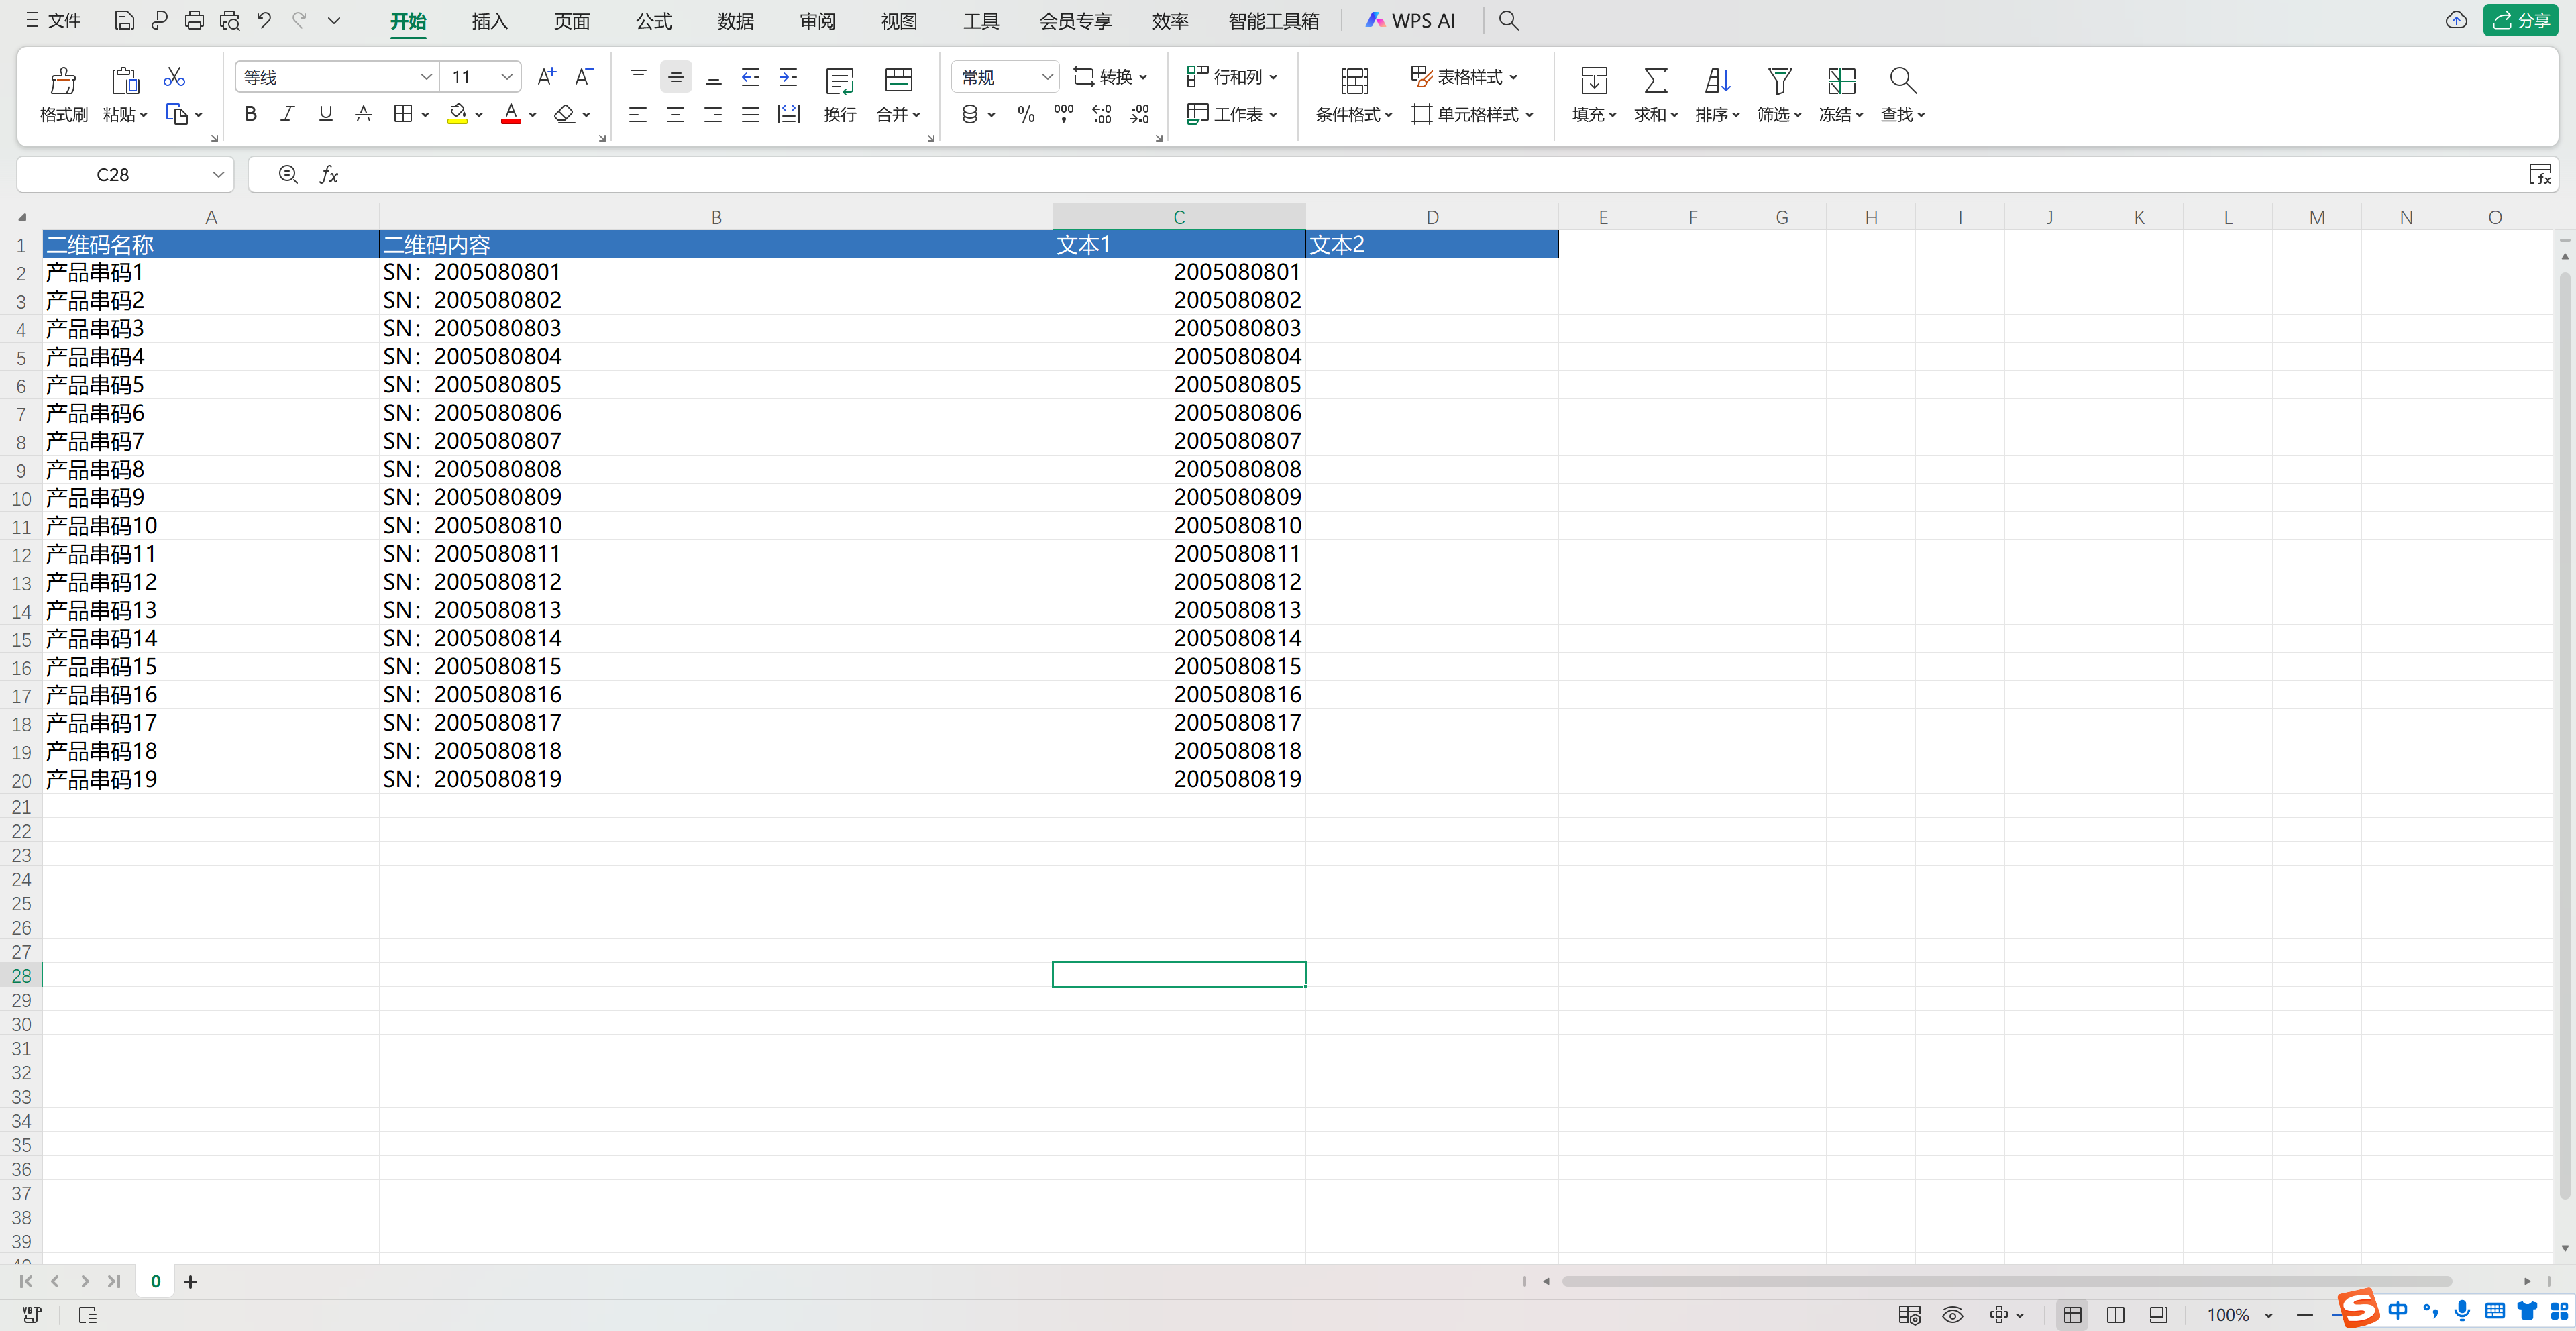This screenshot has height=1331, width=2576.
Task: Click the thousands separator icon
Action: 1064,115
